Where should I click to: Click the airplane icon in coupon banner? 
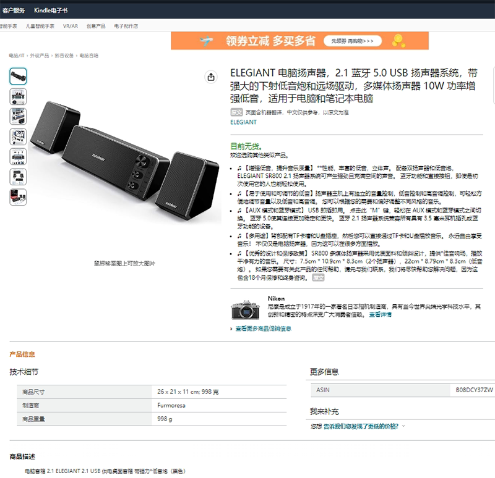point(207,41)
